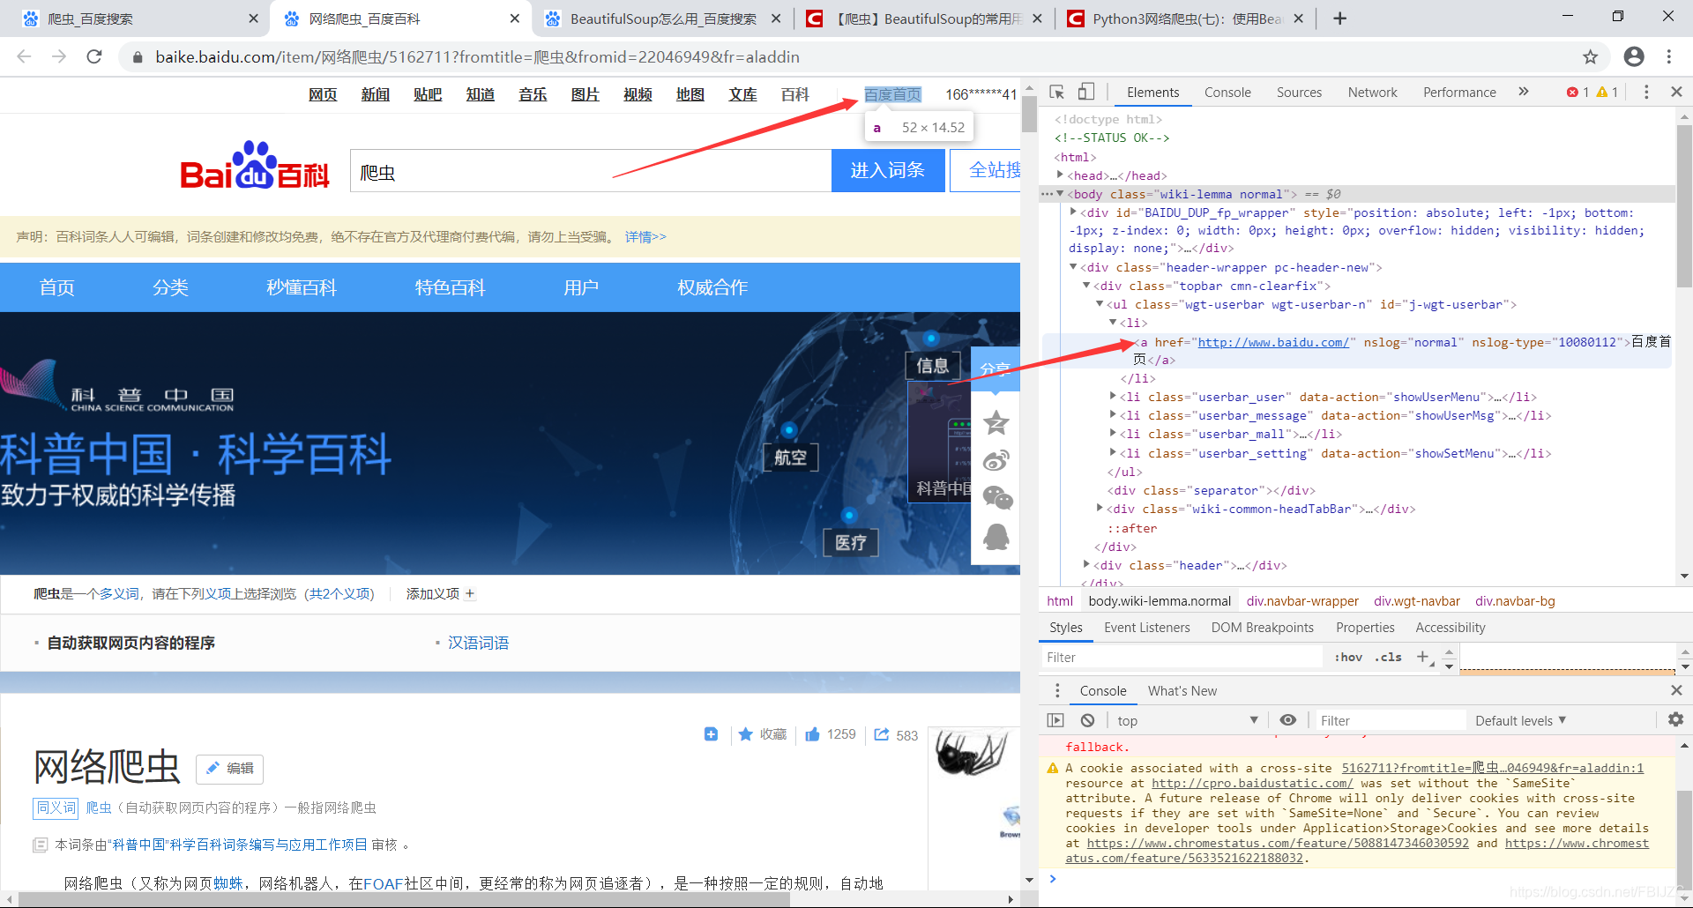1693x908 pixels.
Task: Close the DevTools panel
Action: coord(1676,92)
